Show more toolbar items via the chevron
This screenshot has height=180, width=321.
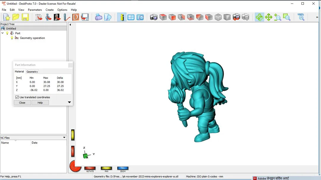317,17
